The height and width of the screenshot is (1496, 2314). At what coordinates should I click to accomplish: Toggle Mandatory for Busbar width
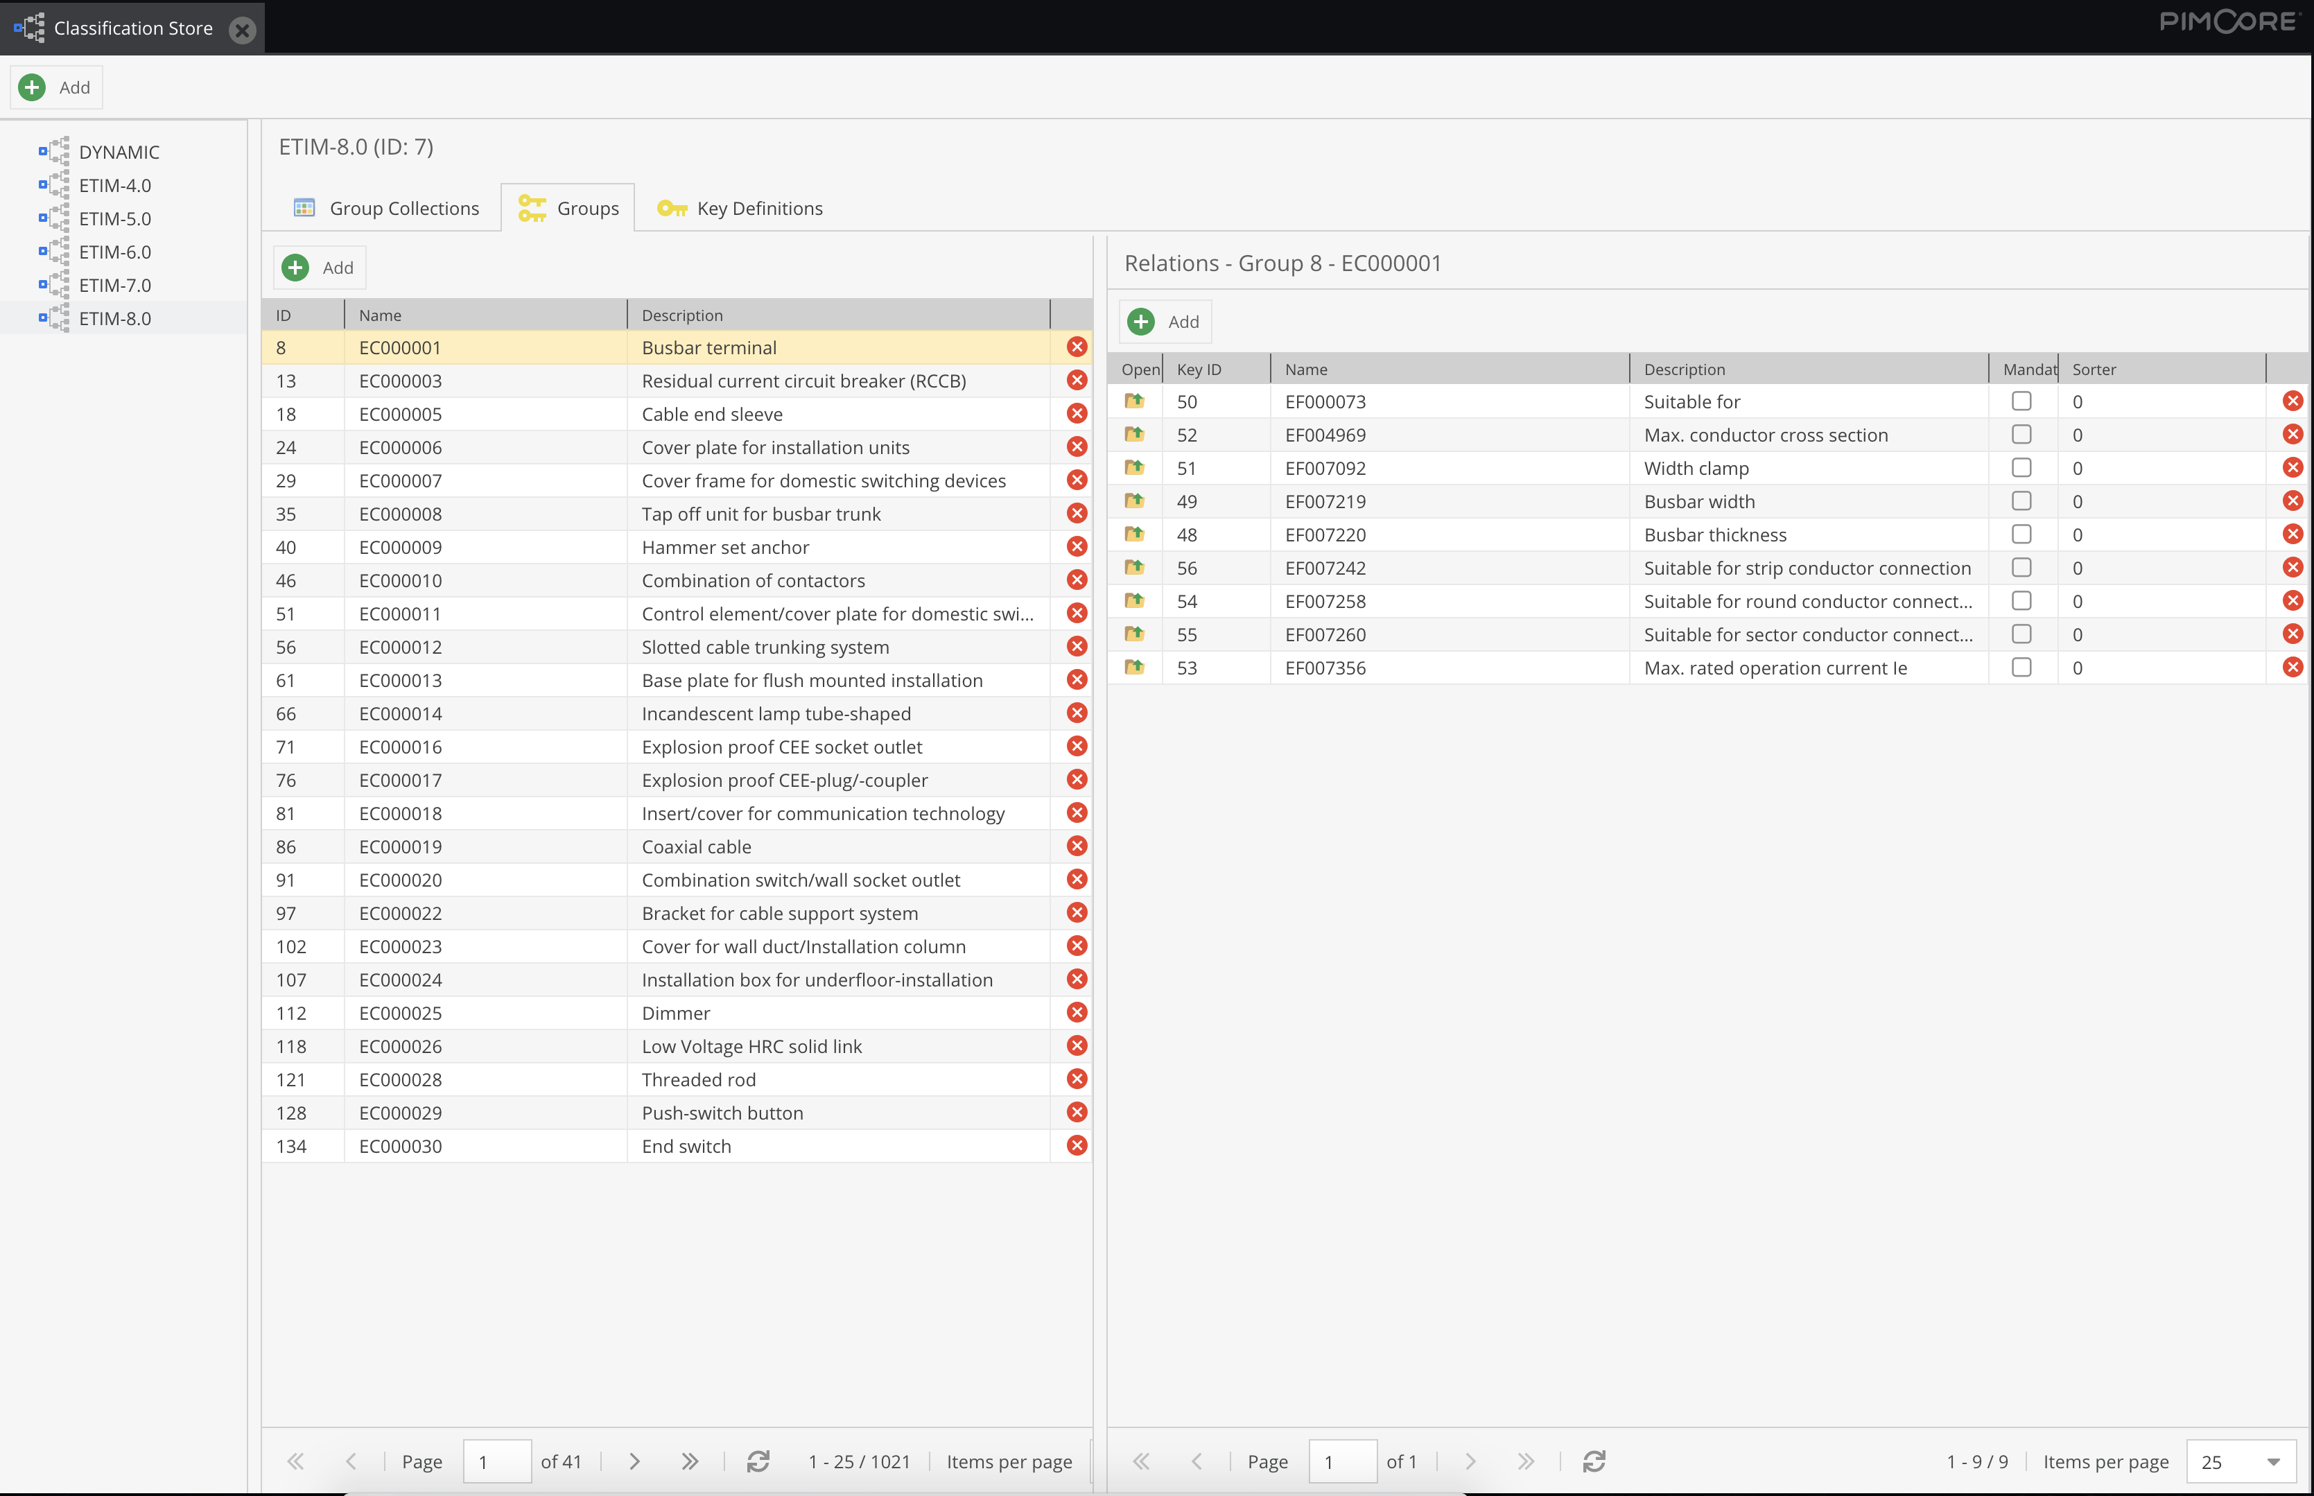[x=2021, y=501]
